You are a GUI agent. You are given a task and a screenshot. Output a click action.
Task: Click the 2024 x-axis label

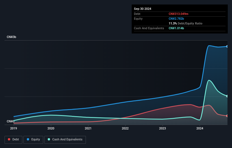[x=200, y=128]
